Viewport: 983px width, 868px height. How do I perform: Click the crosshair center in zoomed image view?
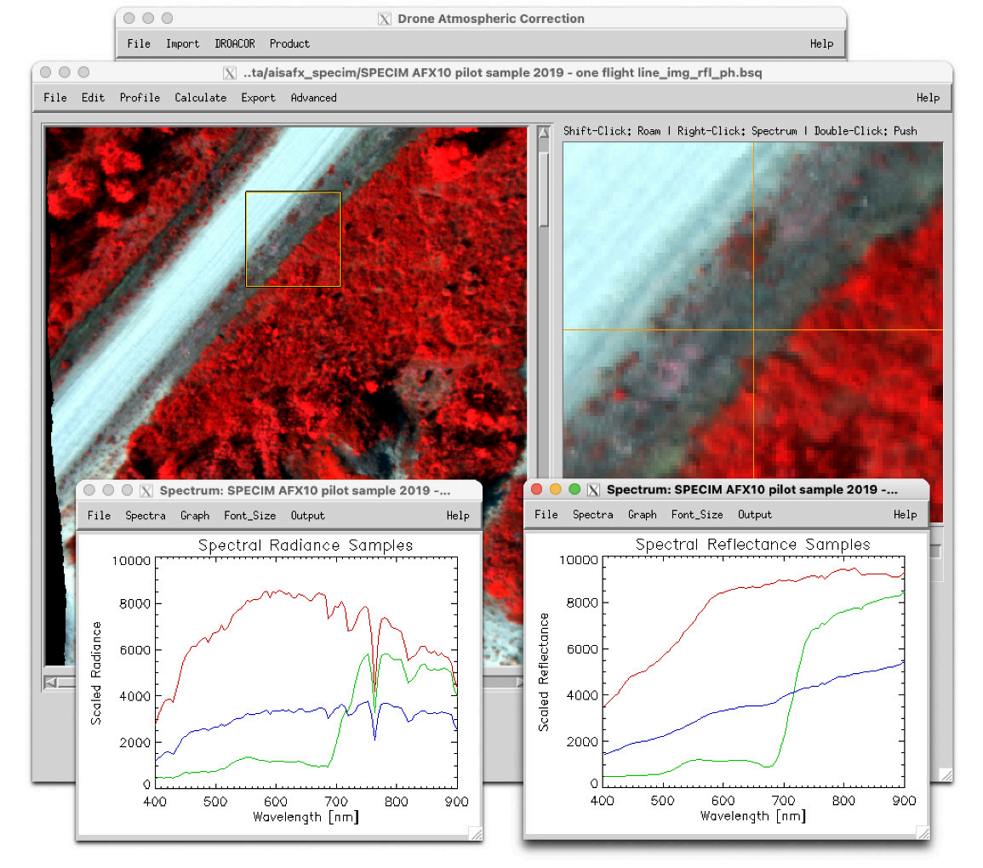[x=753, y=329]
